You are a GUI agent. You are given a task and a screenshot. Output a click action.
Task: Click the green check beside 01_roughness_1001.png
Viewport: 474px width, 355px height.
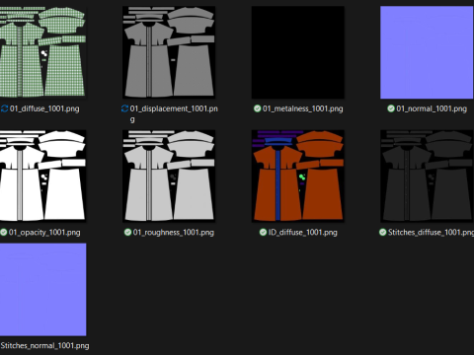(x=127, y=233)
